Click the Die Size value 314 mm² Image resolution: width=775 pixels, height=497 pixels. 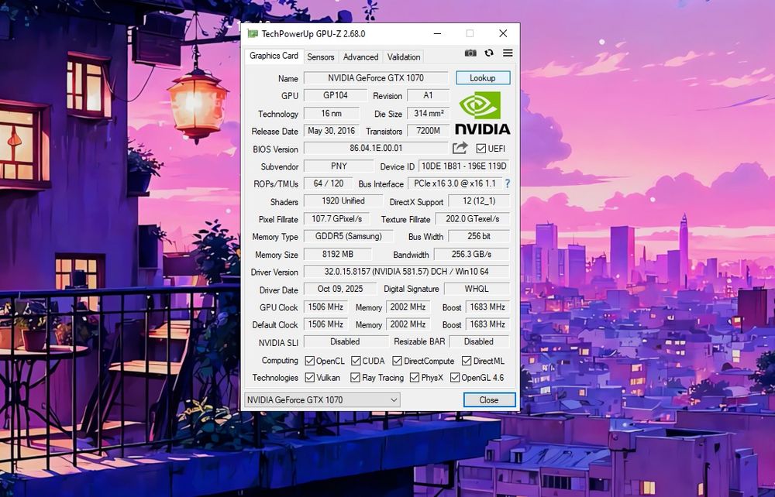pyautogui.click(x=428, y=114)
